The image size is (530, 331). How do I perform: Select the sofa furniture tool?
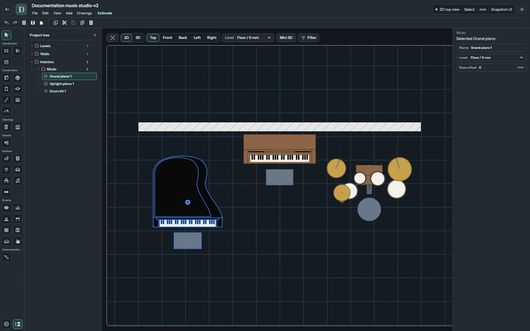[18, 170]
